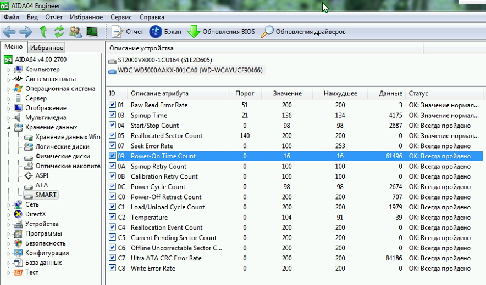Select Безопасность tree item
This screenshot has width=486, height=285.
tap(45, 243)
